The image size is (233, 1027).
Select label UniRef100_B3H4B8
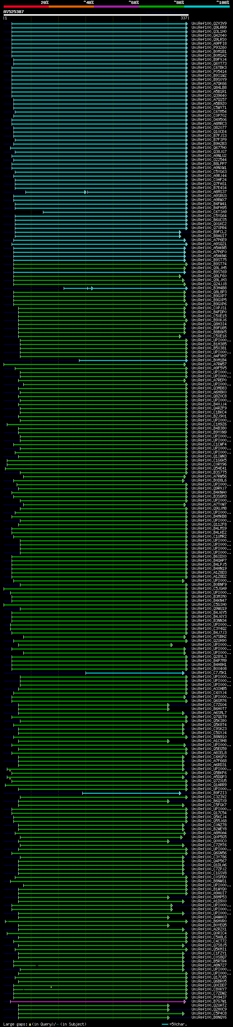(x=209, y=288)
